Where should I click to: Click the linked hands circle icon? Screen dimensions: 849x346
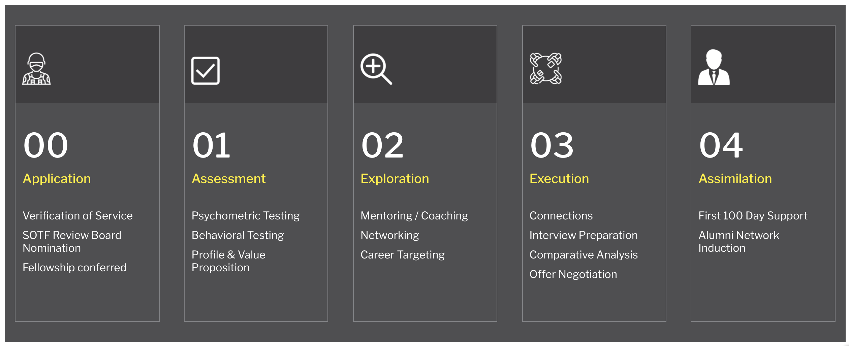click(x=546, y=68)
